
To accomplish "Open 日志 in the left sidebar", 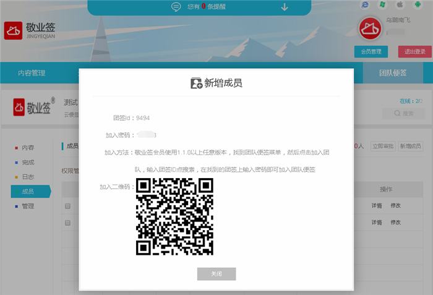I will [28, 177].
